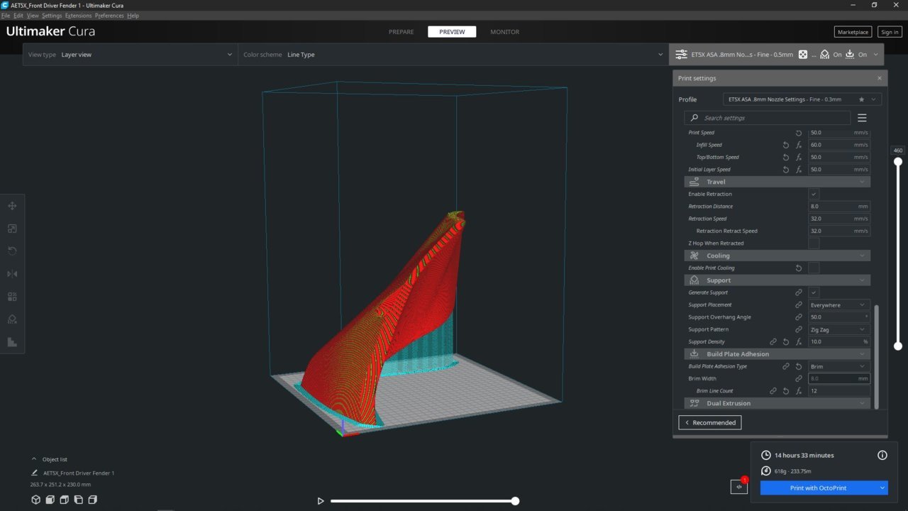Open the Extensions menu
Image resolution: width=908 pixels, height=511 pixels.
78,16
